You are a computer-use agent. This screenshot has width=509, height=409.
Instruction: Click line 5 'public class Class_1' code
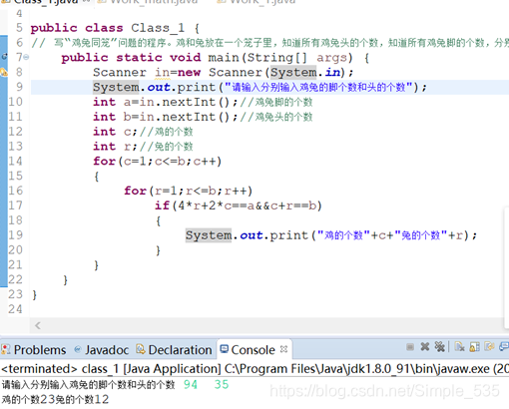click(115, 28)
